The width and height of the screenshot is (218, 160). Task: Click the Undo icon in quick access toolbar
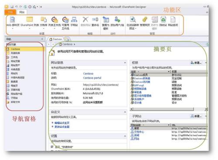(x=17, y=7)
